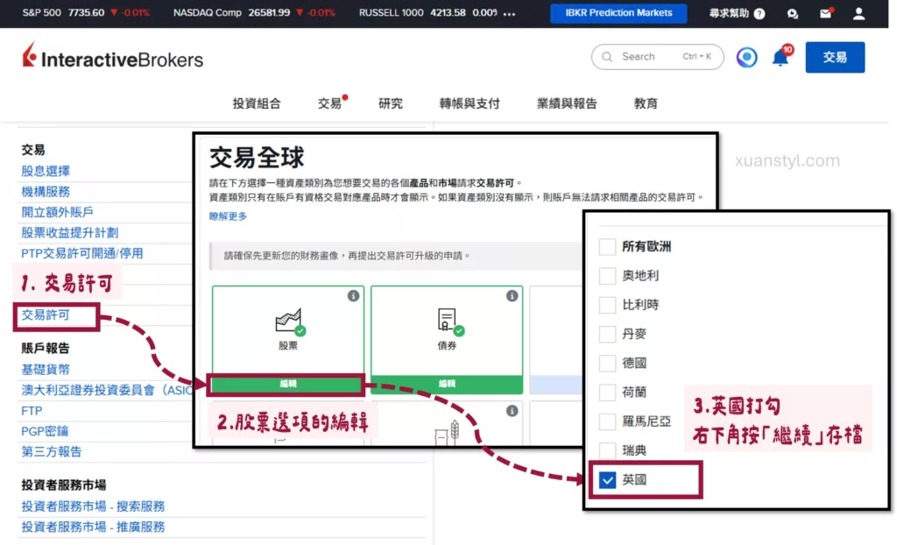Click the 股票 stock chart icon
Viewport: 897px width, 545px height.
(289, 322)
